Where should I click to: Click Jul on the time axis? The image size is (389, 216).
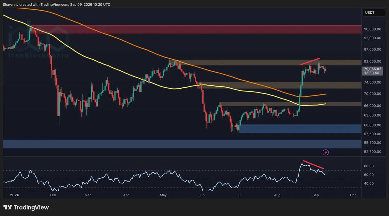(x=239, y=195)
